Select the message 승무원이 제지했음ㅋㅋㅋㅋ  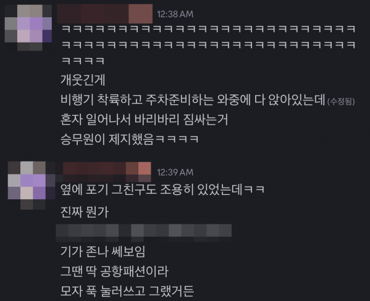coord(129,139)
